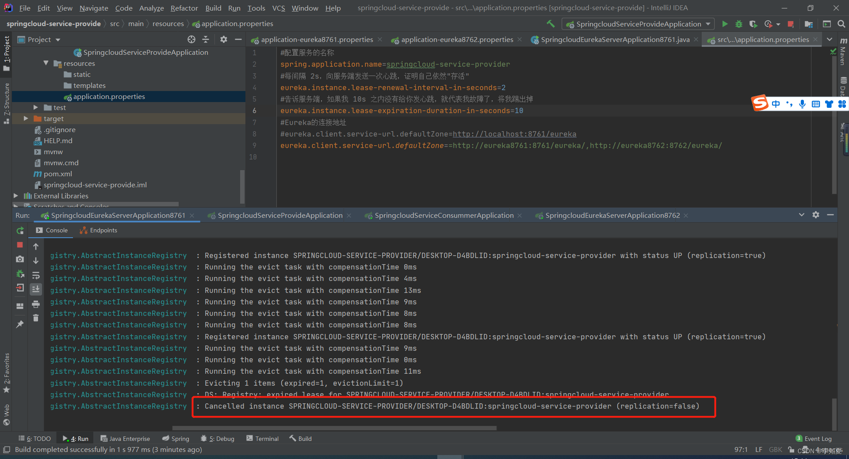Open the Event Log
Screen dimensions: 849x459
pyautogui.click(x=814, y=438)
